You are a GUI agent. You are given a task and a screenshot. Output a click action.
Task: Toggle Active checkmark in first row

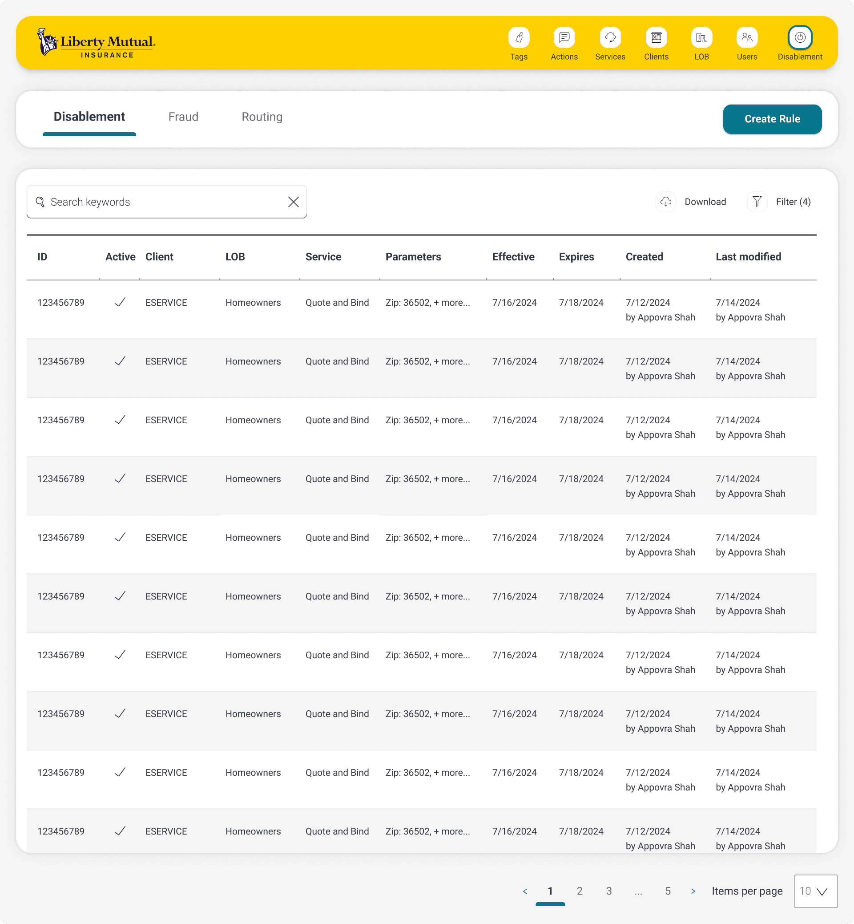point(120,303)
